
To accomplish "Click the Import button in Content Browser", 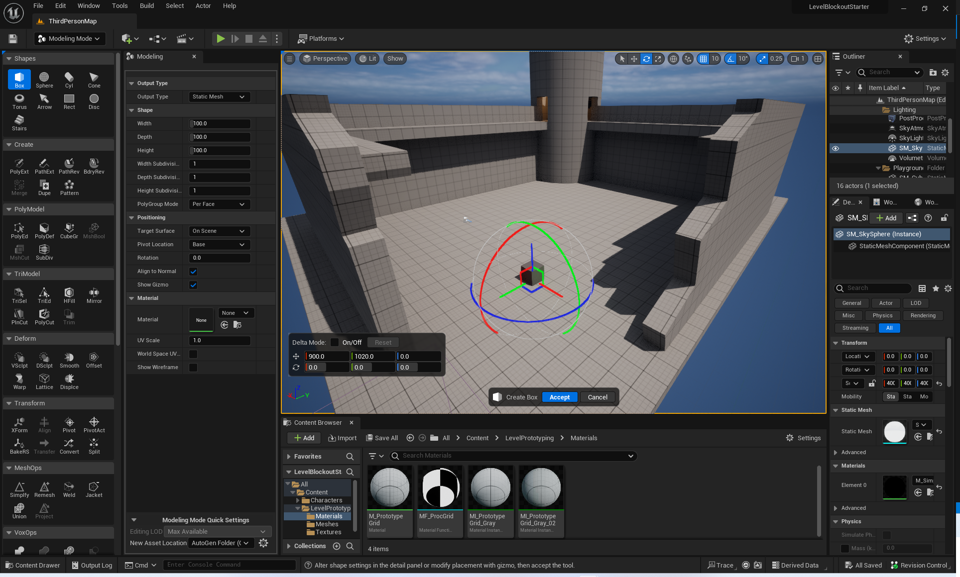I will click(343, 438).
